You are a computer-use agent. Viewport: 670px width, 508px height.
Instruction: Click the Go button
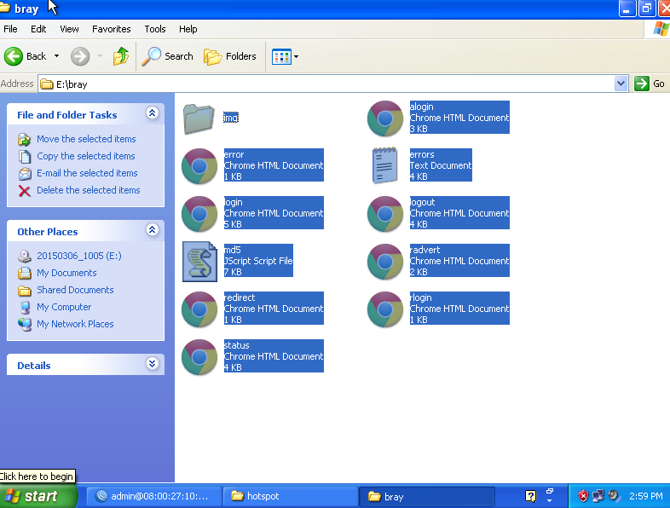tap(649, 84)
